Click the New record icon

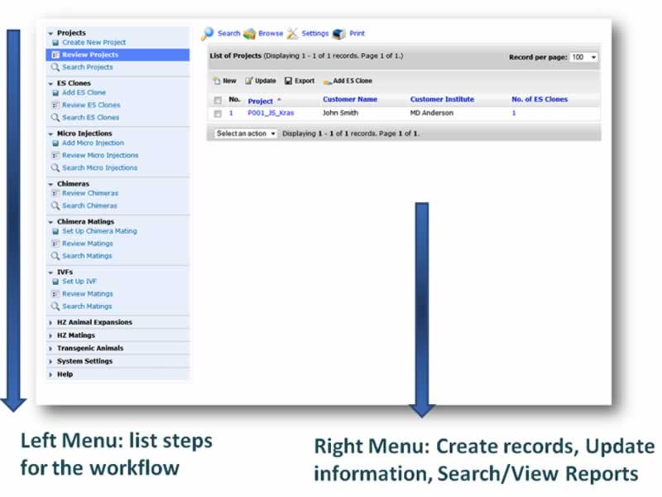point(216,81)
